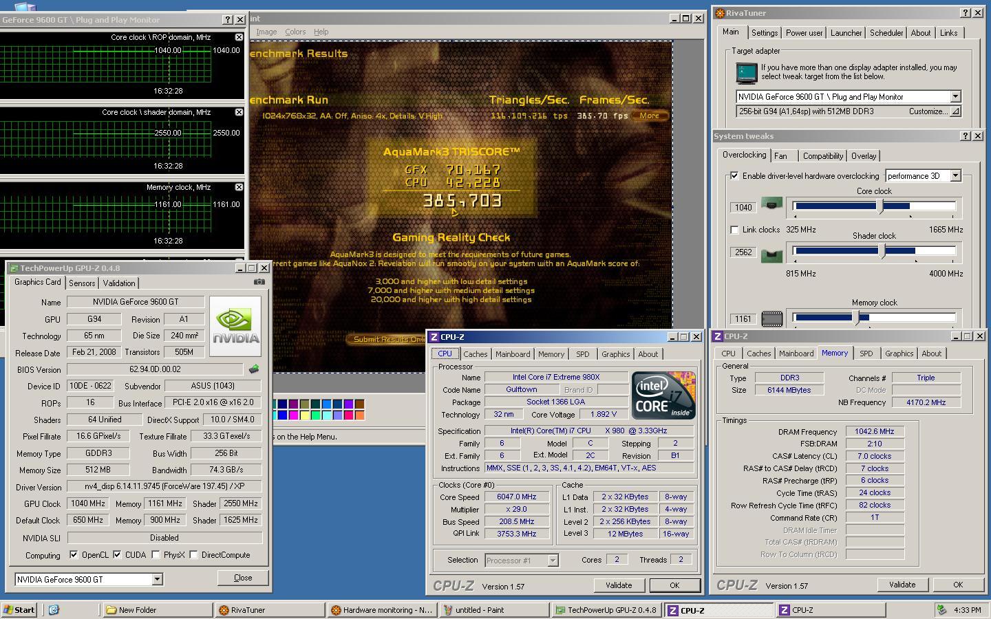Click the Memory clock value field showing 1161

(743, 318)
